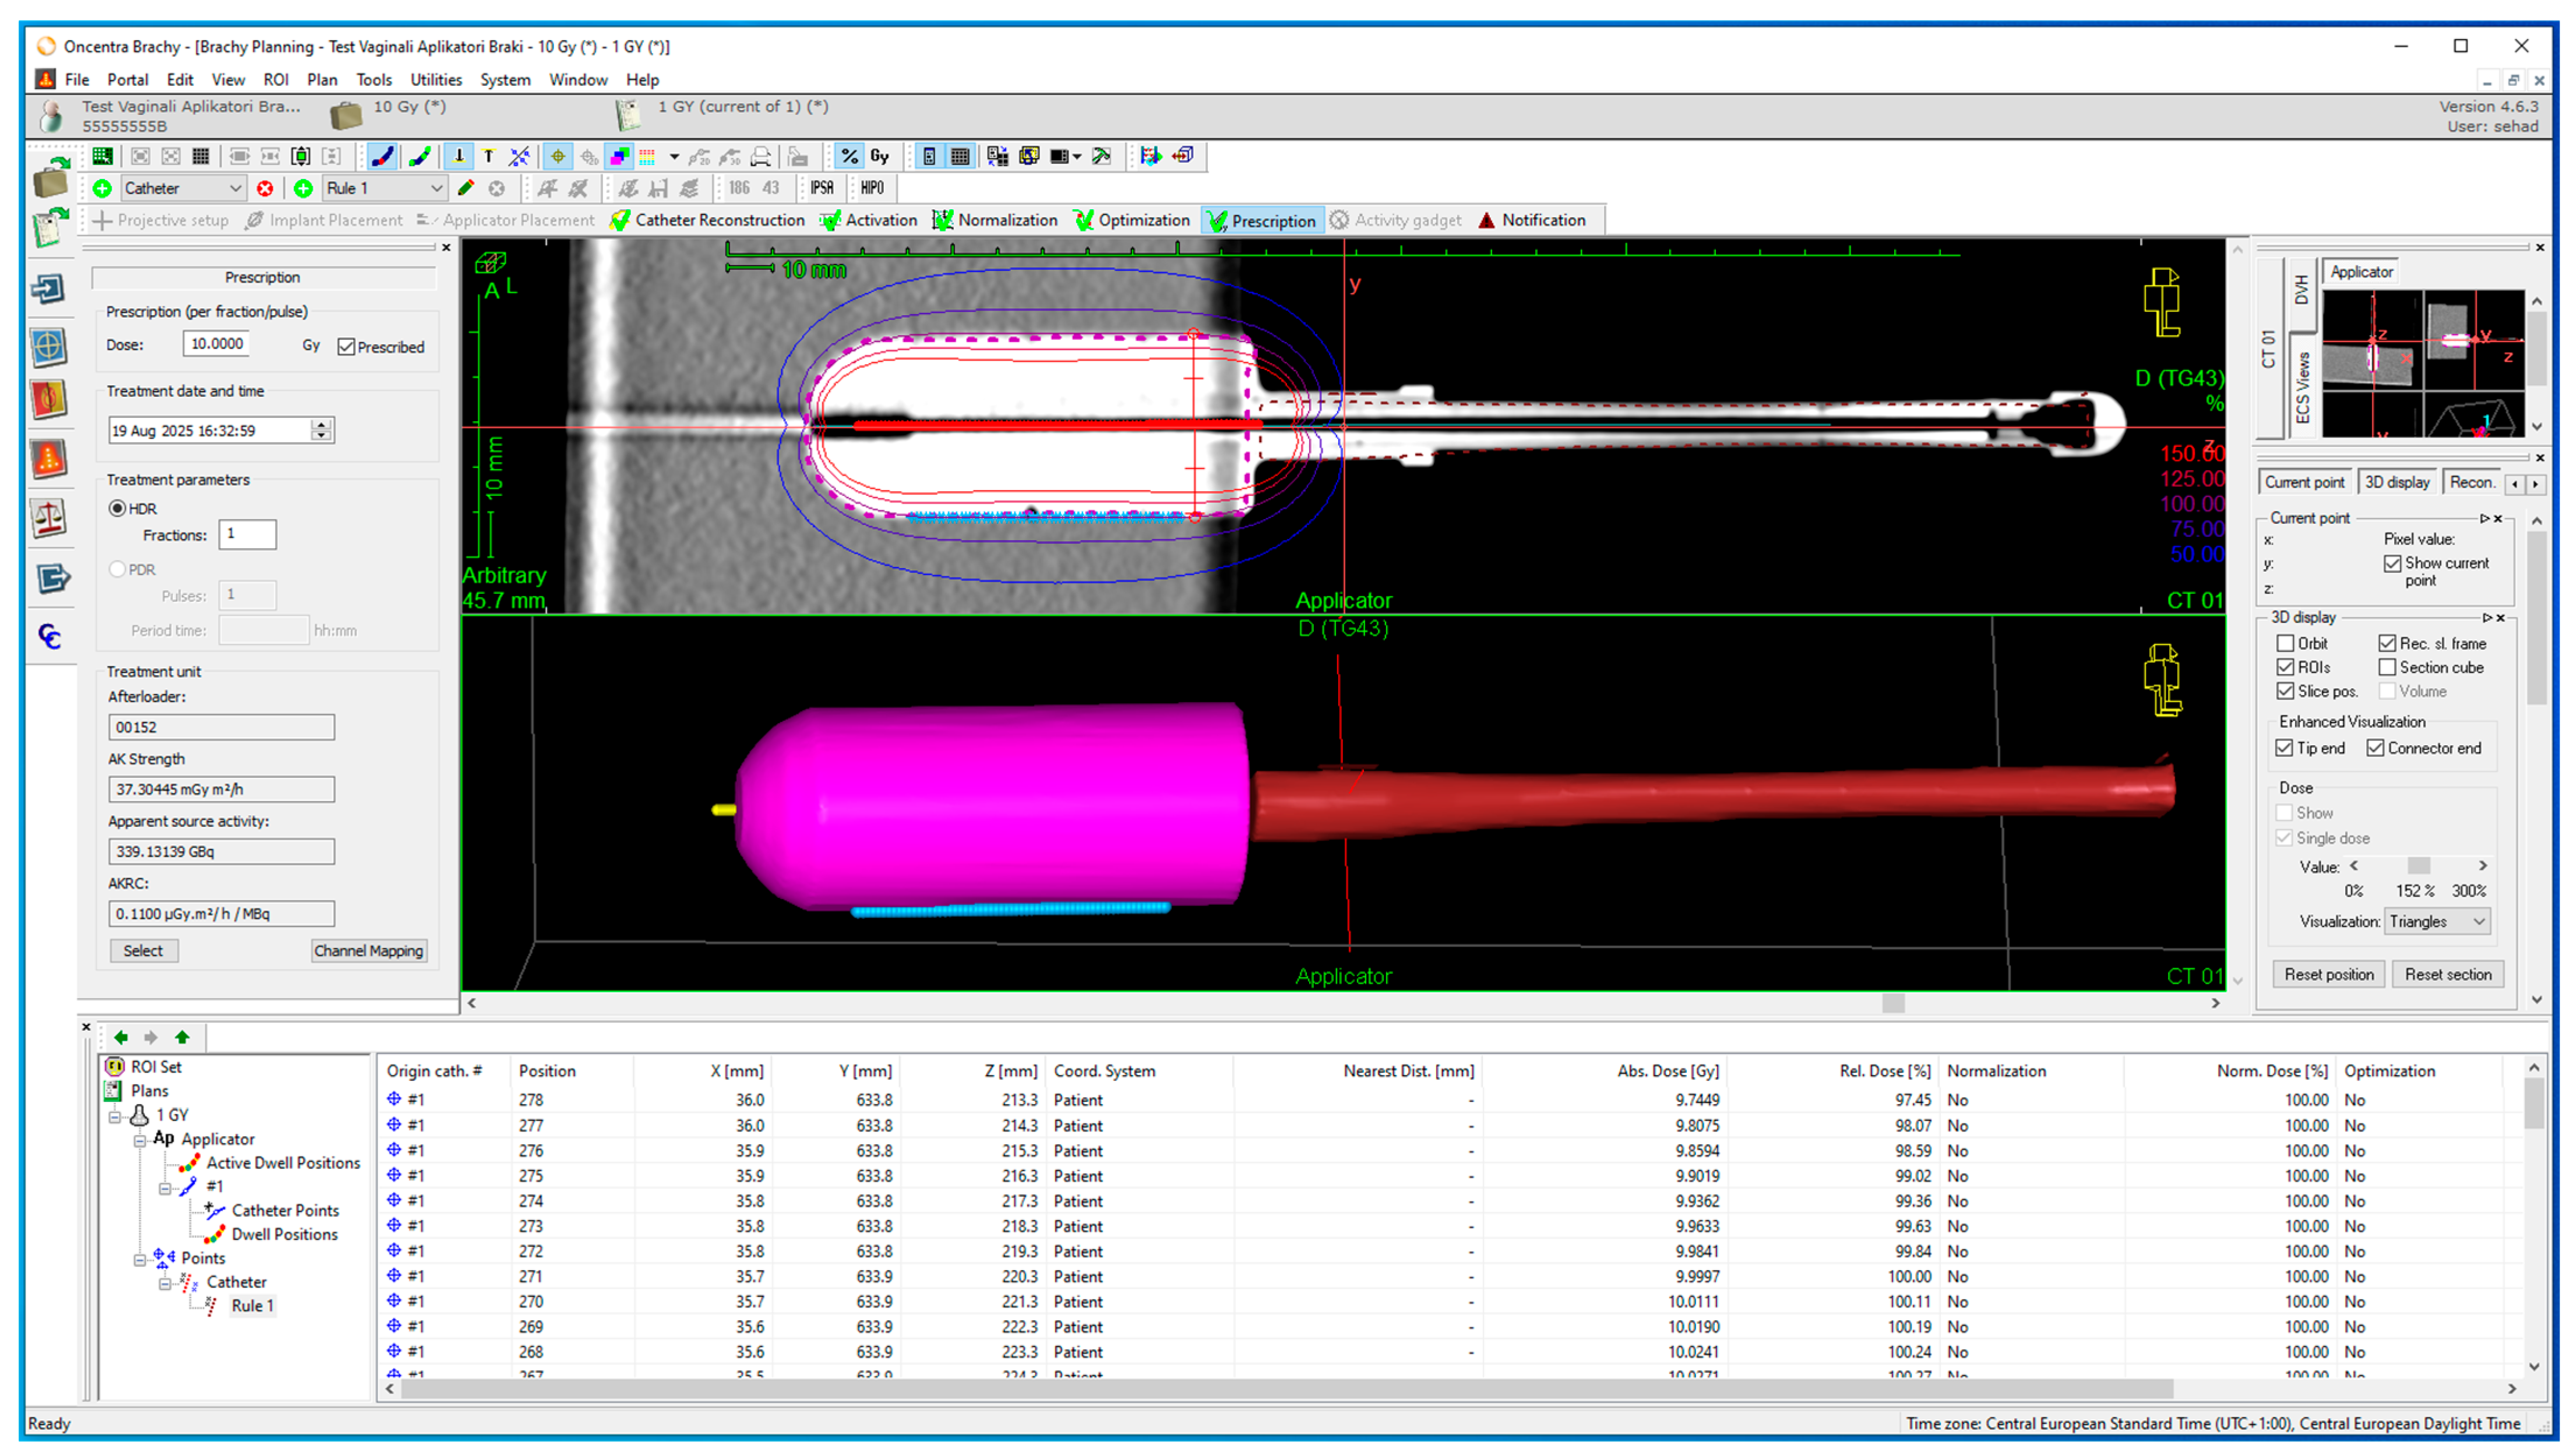Select the PDR radio button
The image size is (2570, 1456).
118,569
